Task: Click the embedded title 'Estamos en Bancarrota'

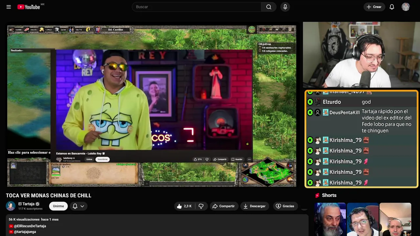Action: tap(80, 153)
